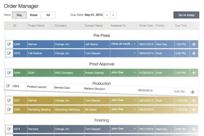Click move handle on order 3386 row
The height and width of the screenshot is (136, 204).
(194, 44)
